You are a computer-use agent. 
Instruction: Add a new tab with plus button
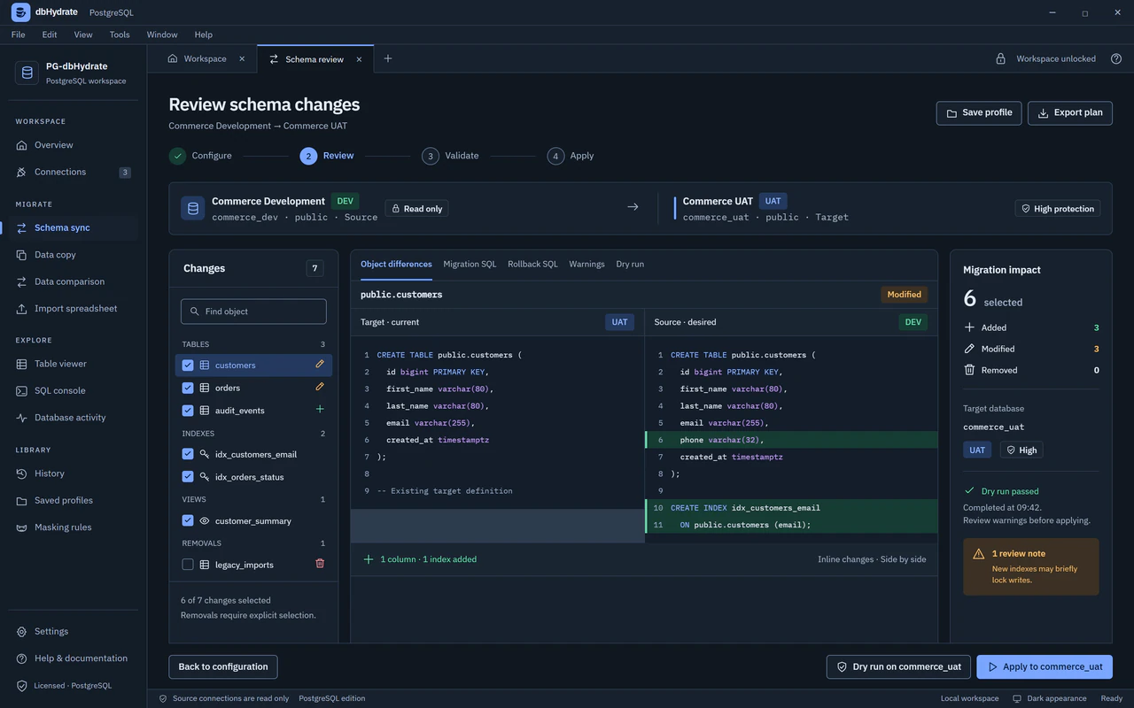click(387, 58)
